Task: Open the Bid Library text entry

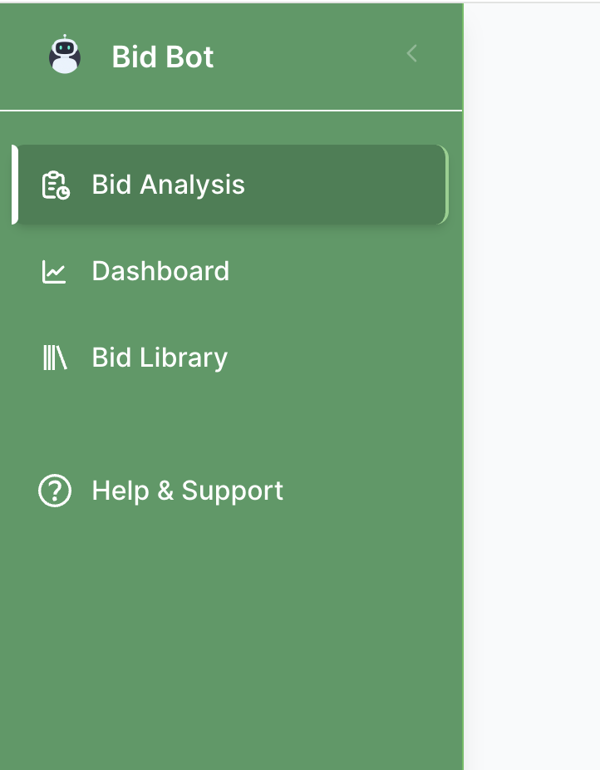Action: (x=160, y=358)
